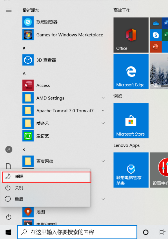Open the 3D 查看器 app
This screenshot has height=239, width=168.
coord(64,60)
